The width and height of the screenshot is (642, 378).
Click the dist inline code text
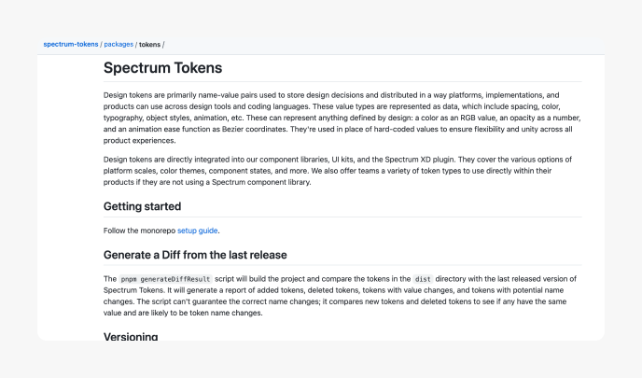coord(423,279)
